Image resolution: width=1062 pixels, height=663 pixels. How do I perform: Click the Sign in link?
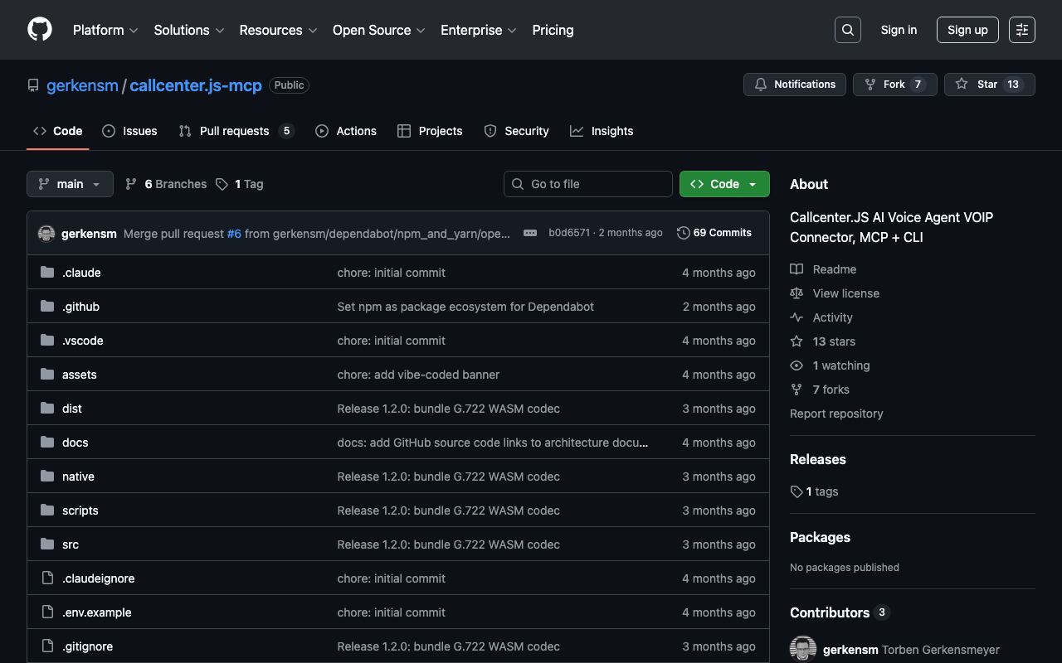tap(899, 30)
